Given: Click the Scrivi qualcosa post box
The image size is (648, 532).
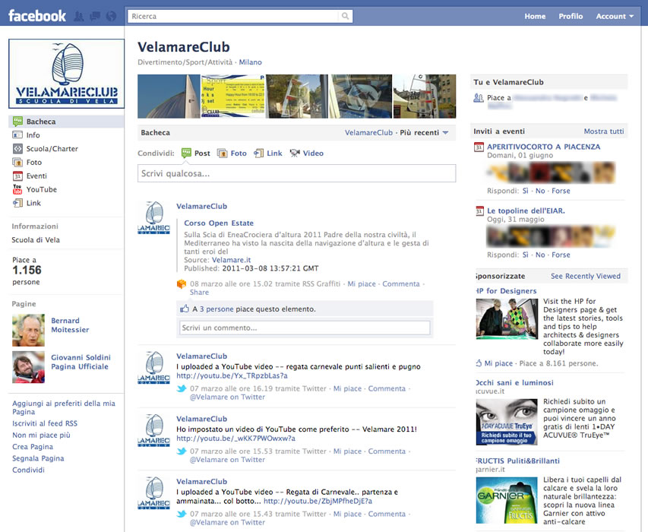Looking at the screenshot, I should 297,173.
